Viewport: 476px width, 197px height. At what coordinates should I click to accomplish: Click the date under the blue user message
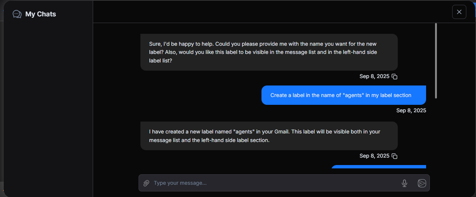click(411, 110)
